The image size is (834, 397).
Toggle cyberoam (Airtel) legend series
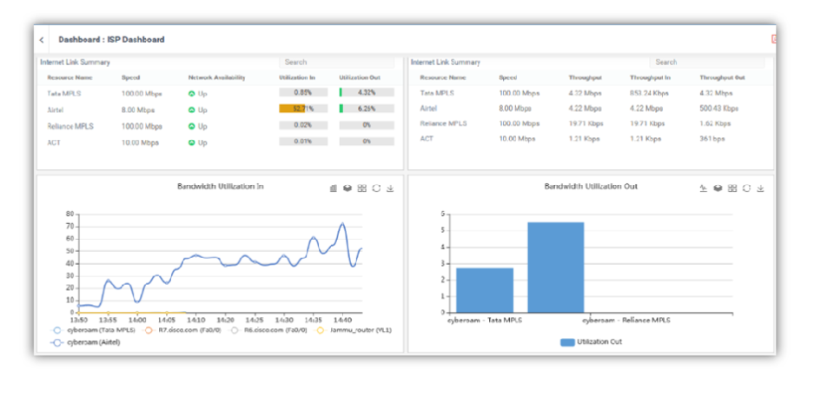pos(86,343)
